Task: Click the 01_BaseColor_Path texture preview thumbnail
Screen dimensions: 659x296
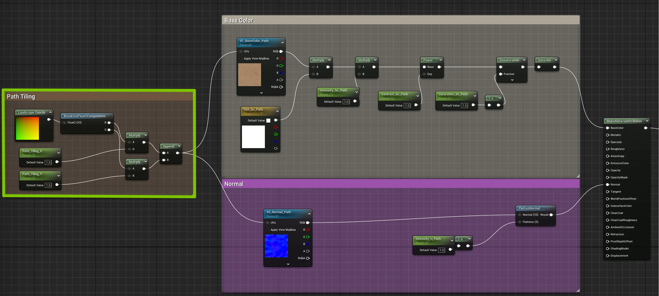Action: click(x=249, y=75)
